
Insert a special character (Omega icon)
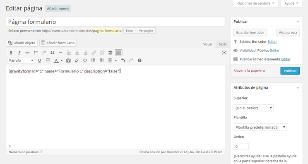coord(85,60)
